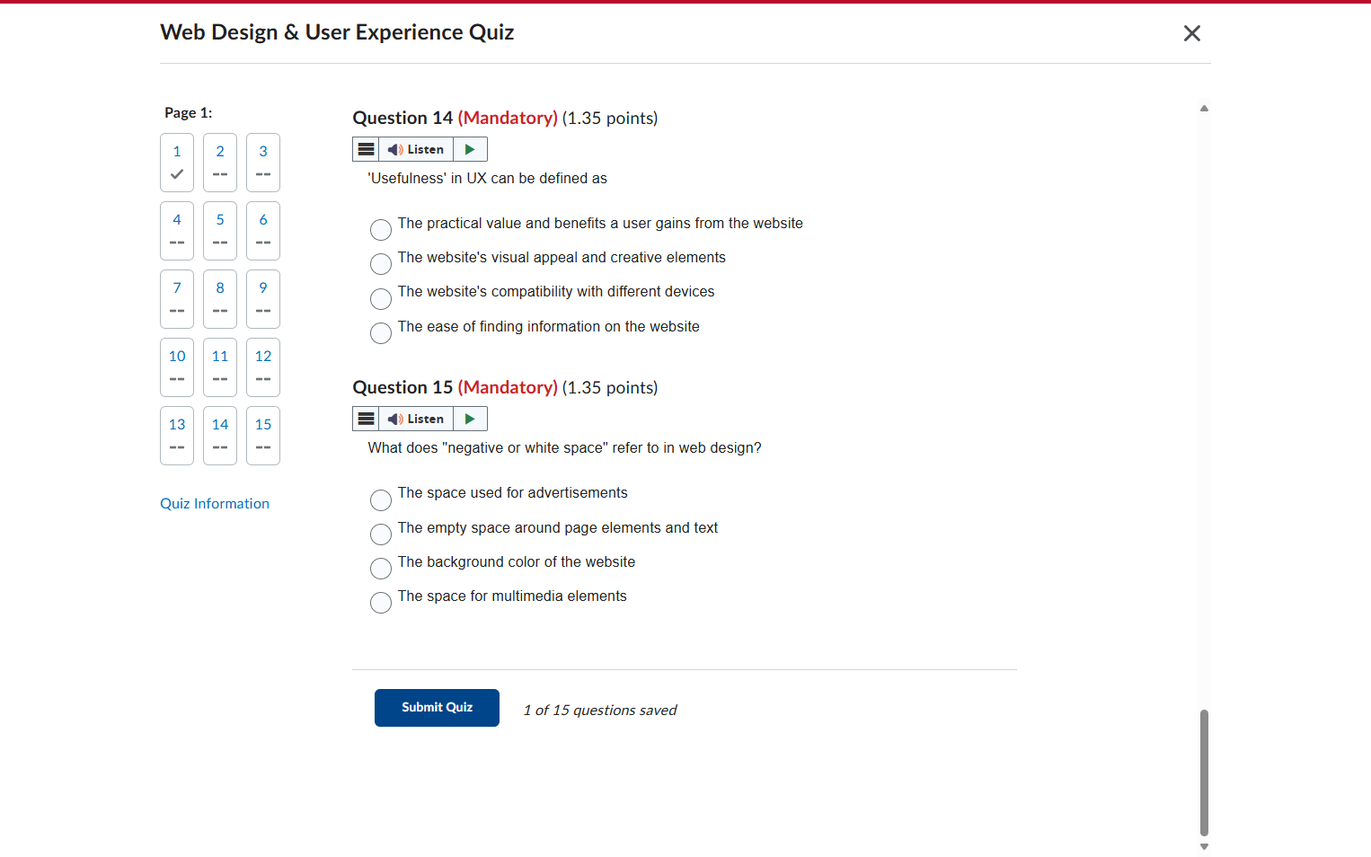The width and height of the screenshot is (1371, 857).
Task: Open question 5 from the page grid
Action: [220, 231]
